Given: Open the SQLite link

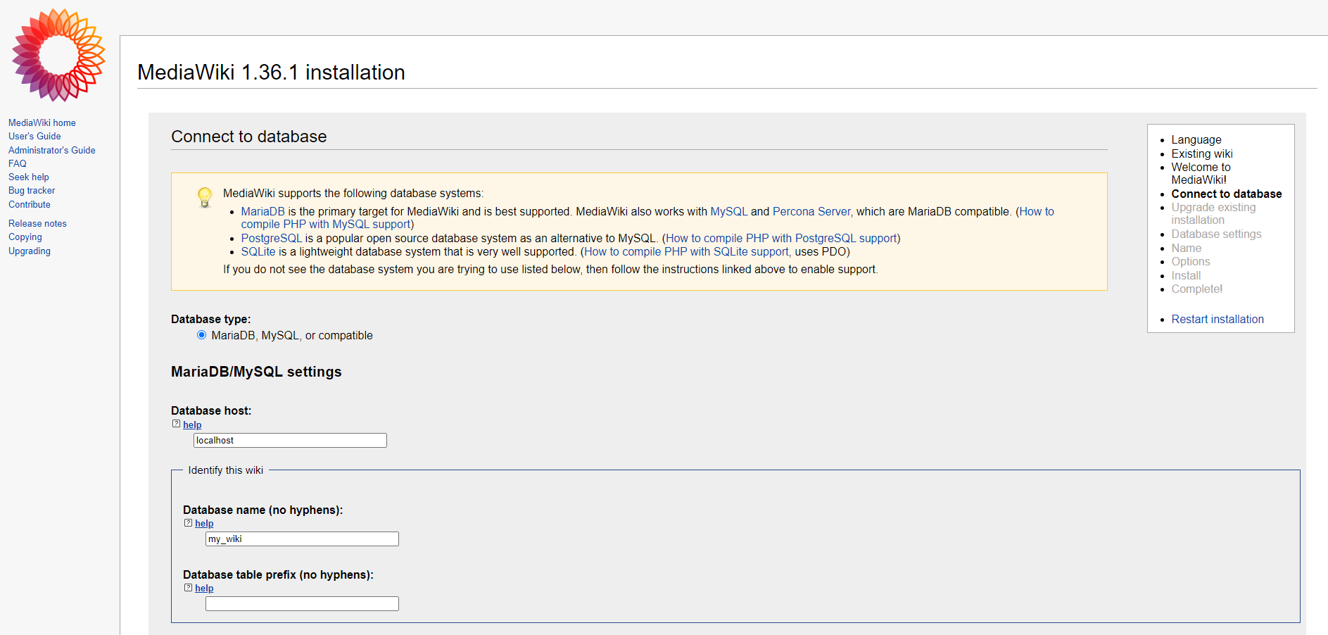Looking at the screenshot, I should pos(258,251).
